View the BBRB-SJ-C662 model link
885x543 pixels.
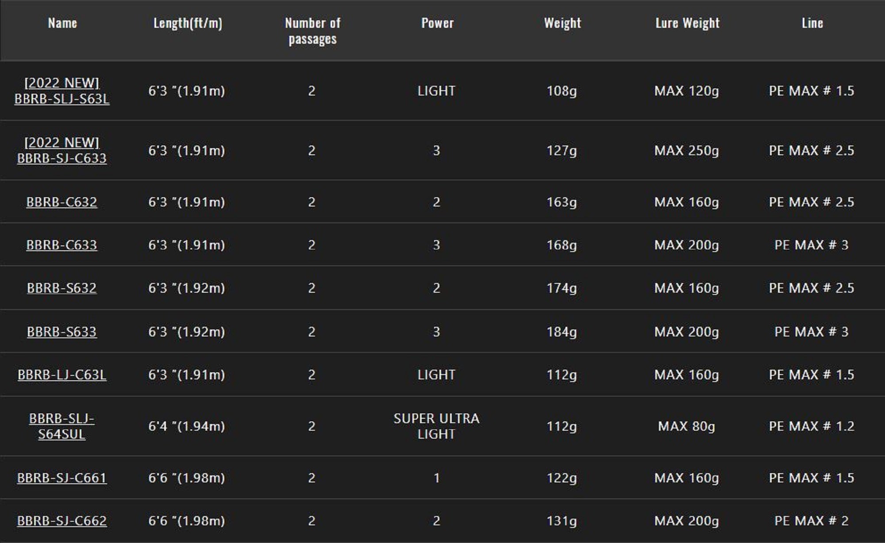coord(62,521)
